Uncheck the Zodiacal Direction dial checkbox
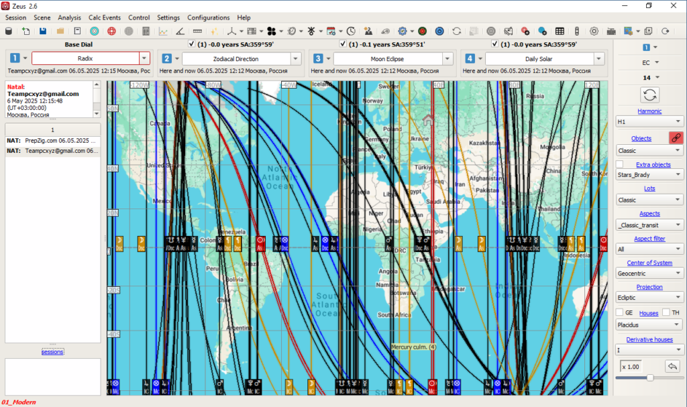The width and height of the screenshot is (687, 407). (x=192, y=44)
